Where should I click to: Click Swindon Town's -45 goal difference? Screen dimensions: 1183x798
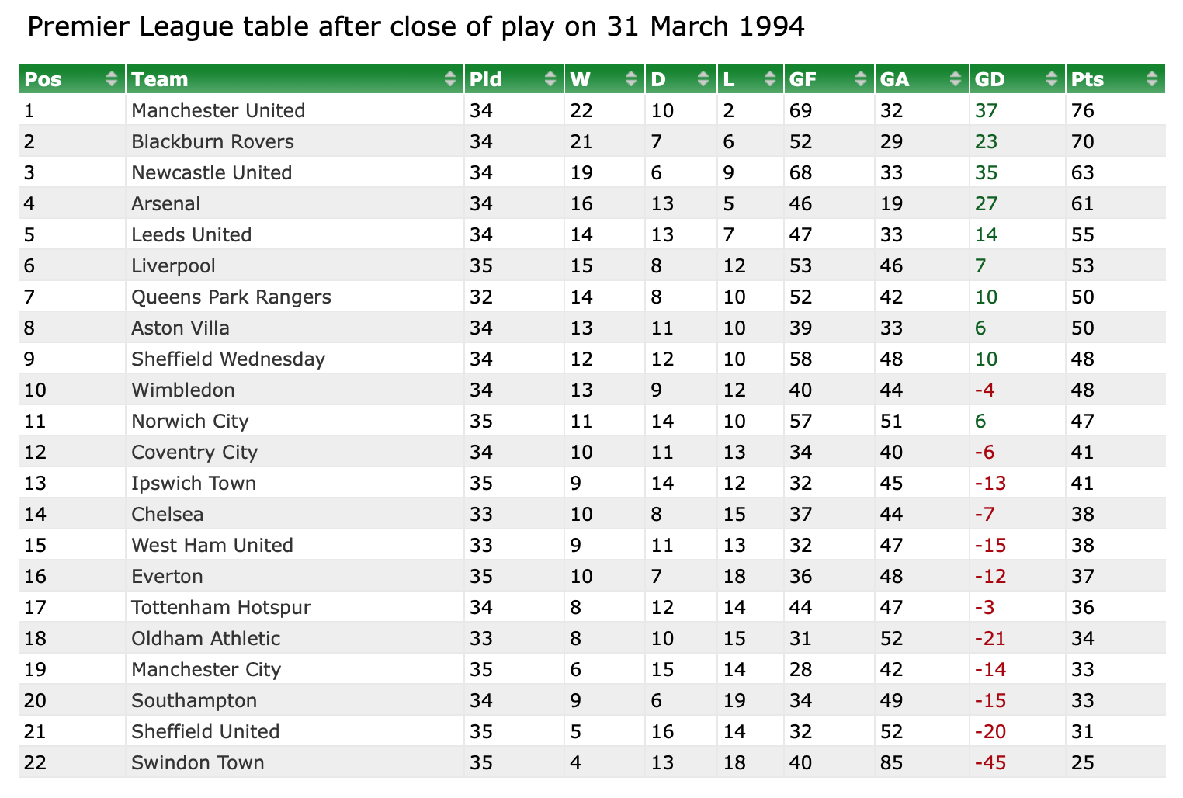(990, 762)
